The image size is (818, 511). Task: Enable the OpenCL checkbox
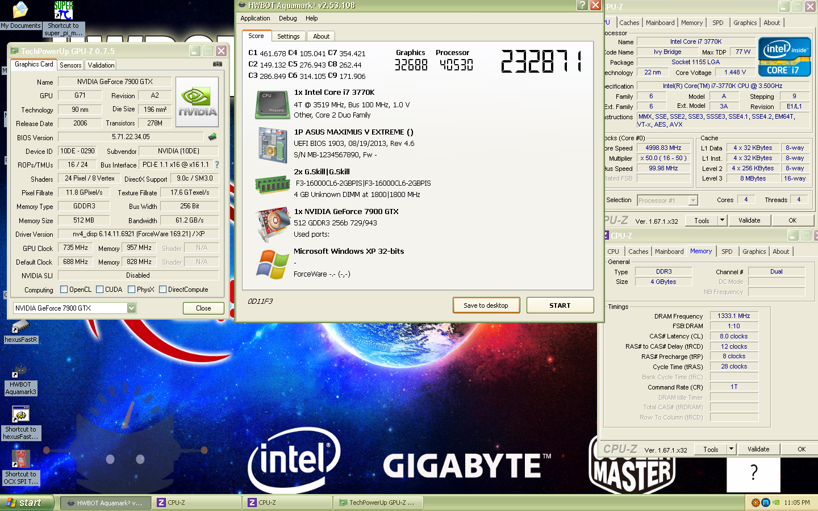click(x=64, y=290)
